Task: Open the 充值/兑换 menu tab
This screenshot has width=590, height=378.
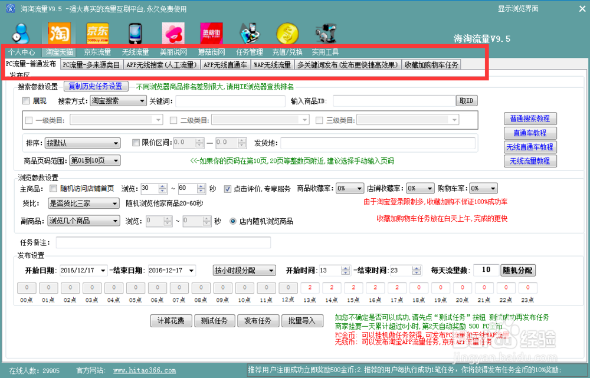Action: coord(287,52)
